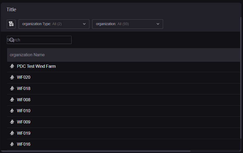This screenshot has height=153, width=243.
Task: Click wind turbine icon next to WF019
Action: click(x=12, y=133)
